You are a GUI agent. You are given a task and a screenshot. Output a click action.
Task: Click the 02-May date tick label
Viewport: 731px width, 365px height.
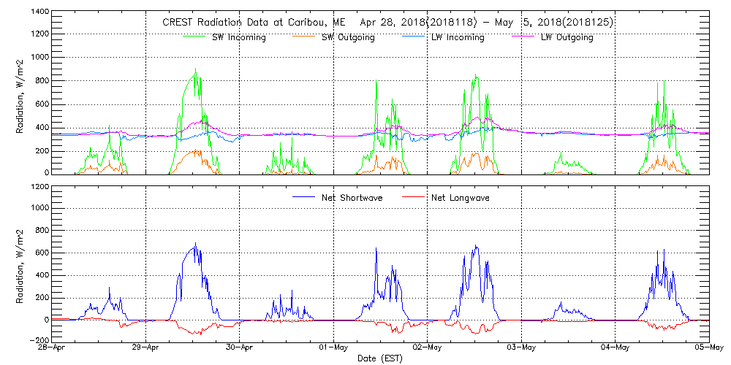[x=428, y=347]
